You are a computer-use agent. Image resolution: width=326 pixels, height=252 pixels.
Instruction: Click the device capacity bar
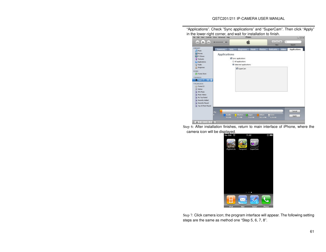click(x=252, y=111)
